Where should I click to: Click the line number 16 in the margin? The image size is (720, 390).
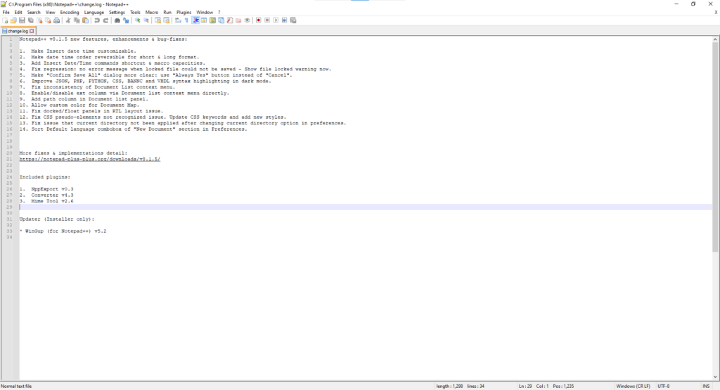click(9, 129)
